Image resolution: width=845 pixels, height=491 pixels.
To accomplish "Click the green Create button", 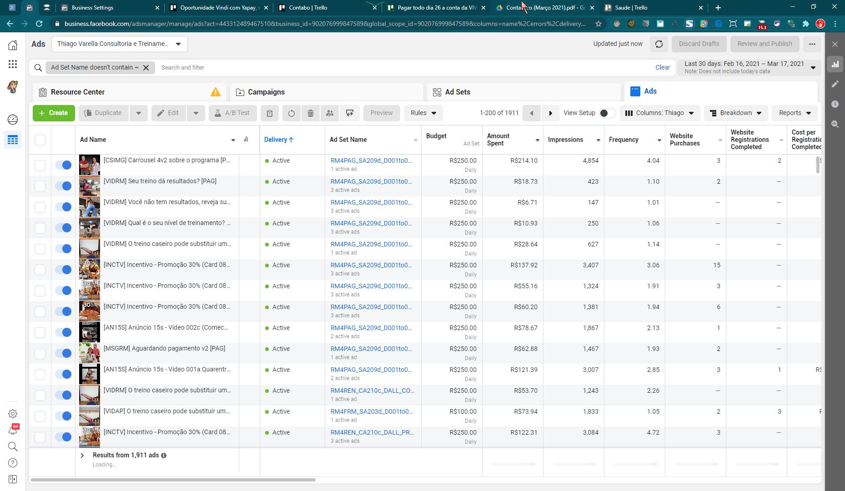I will (54, 113).
